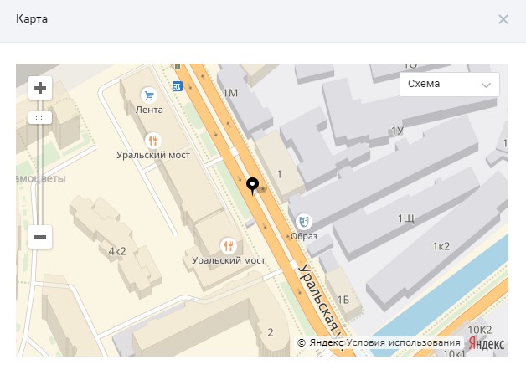Click building labeled 4к2
Image resolution: width=526 pixels, height=375 pixels.
(x=116, y=250)
